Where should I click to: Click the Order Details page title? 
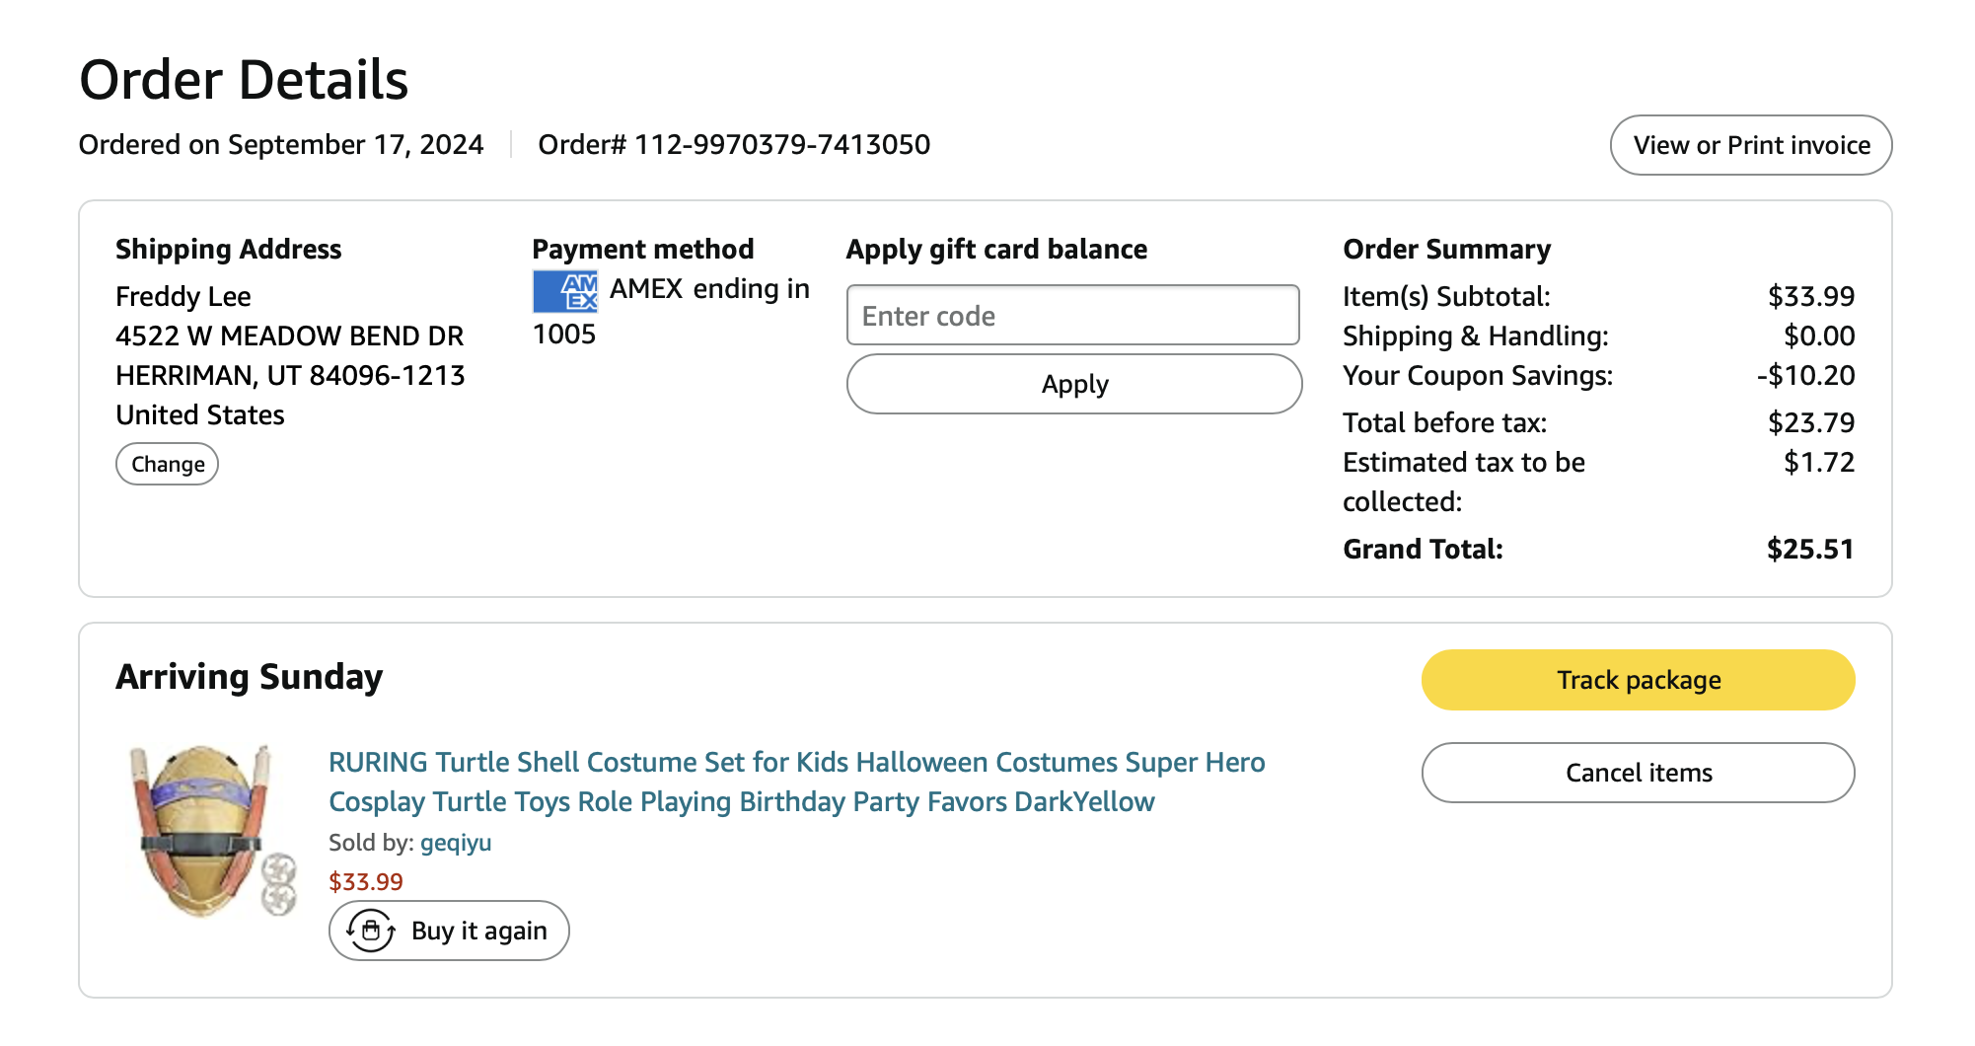pos(244,80)
